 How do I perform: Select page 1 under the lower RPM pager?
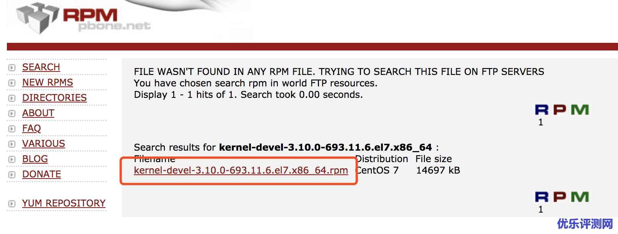coord(540,210)
